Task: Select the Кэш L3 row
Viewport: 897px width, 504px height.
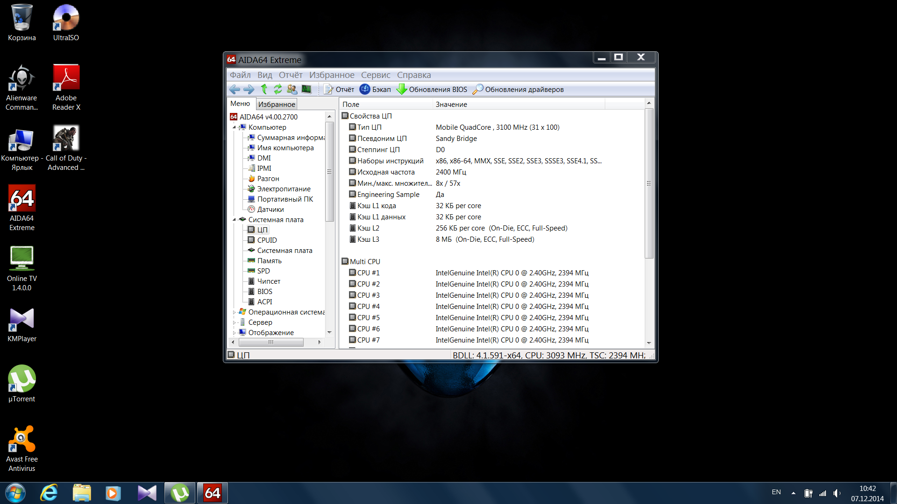Action: [x=492, y=239]
